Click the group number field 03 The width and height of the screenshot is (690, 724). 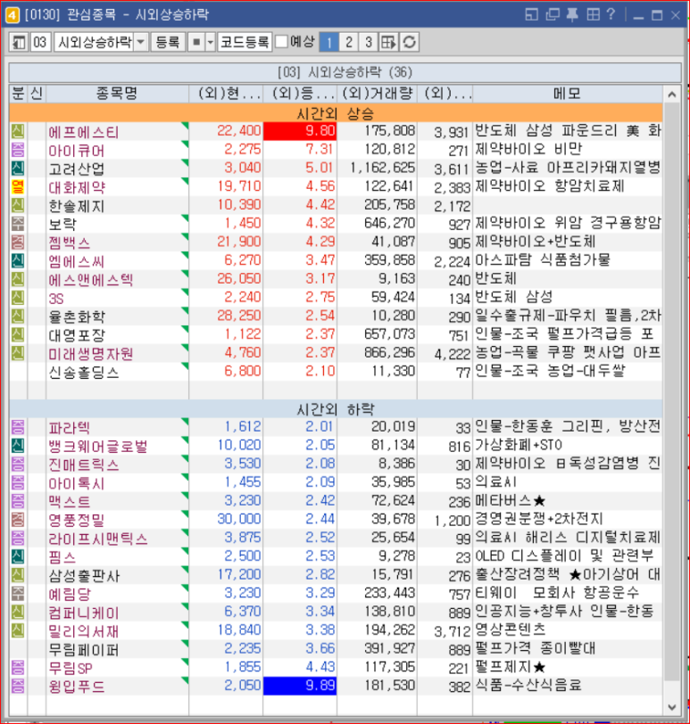click(40, 43)
